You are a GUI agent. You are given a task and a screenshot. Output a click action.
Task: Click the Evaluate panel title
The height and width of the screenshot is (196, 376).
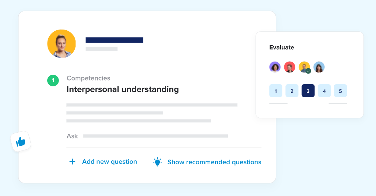tap(282, 47)
